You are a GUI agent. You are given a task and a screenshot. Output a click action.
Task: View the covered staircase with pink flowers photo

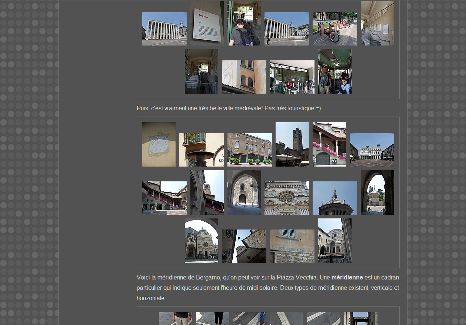pyautogui.click(x=164, y=198)
